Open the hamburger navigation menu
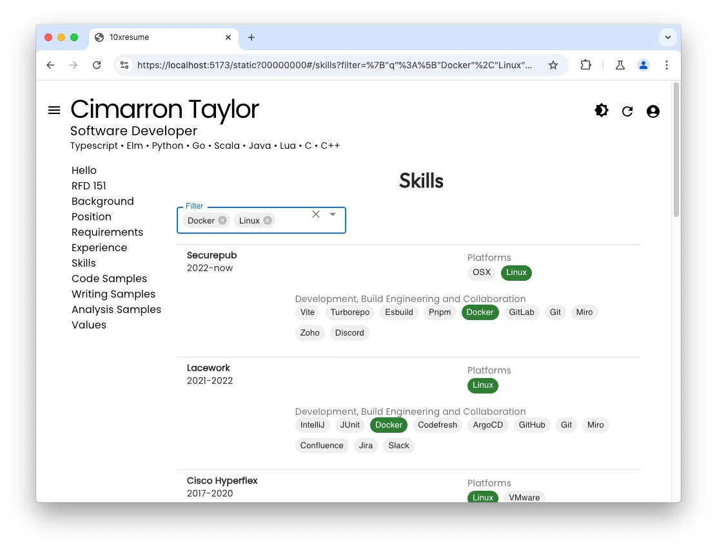Screen dimensions: 717x550 point(54,109)
